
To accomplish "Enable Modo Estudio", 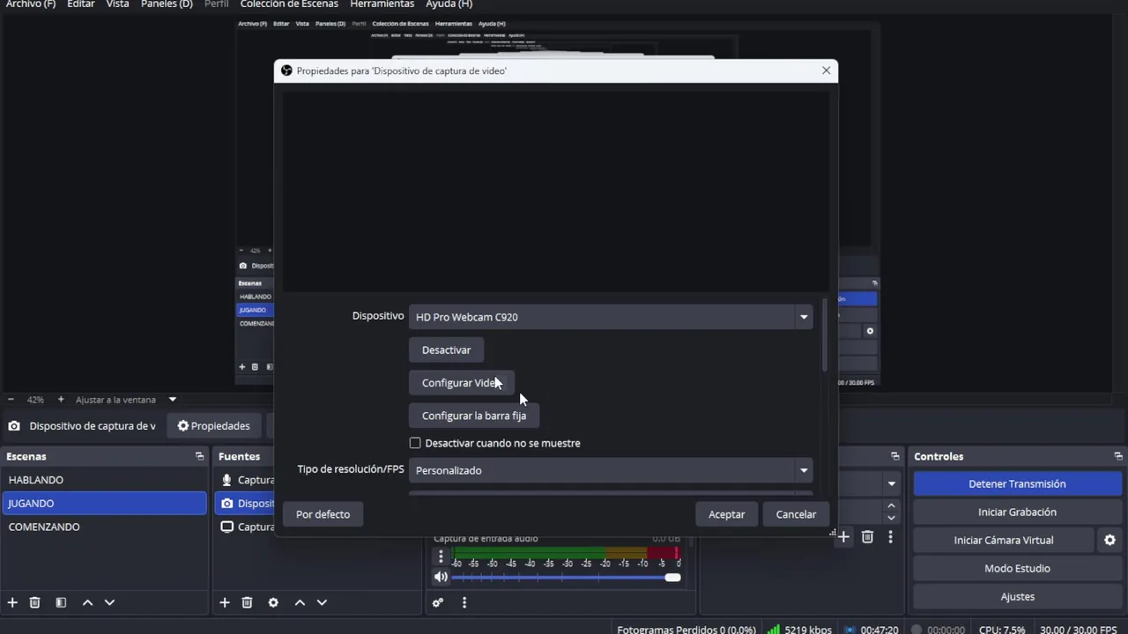I will [1017, 568].
